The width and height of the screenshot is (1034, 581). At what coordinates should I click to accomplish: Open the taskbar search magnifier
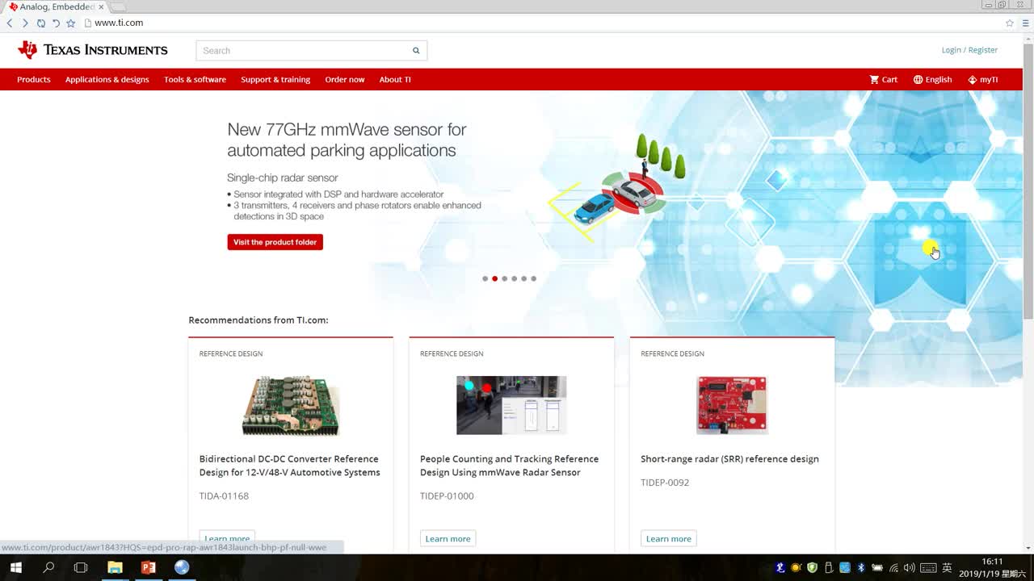click(x=48, y=567)
